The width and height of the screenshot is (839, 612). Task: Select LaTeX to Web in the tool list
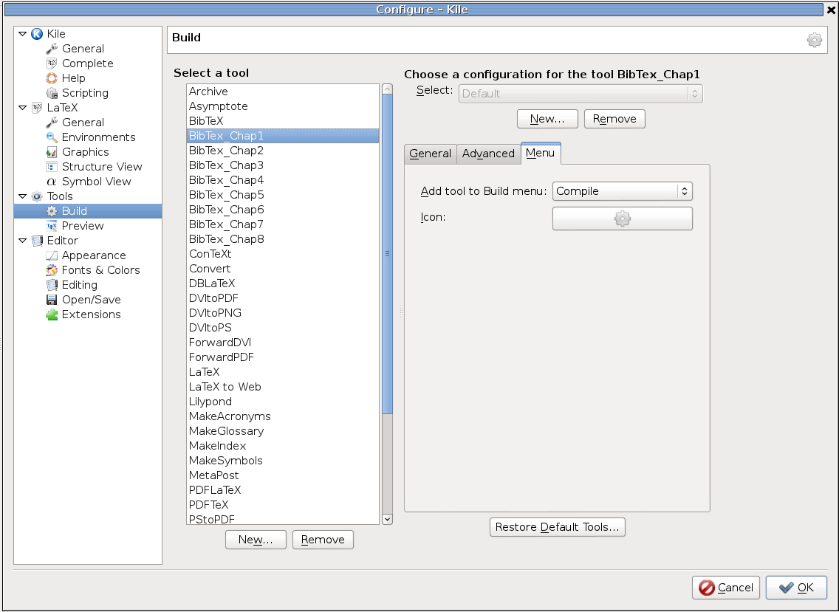click(x=283, y=387)
